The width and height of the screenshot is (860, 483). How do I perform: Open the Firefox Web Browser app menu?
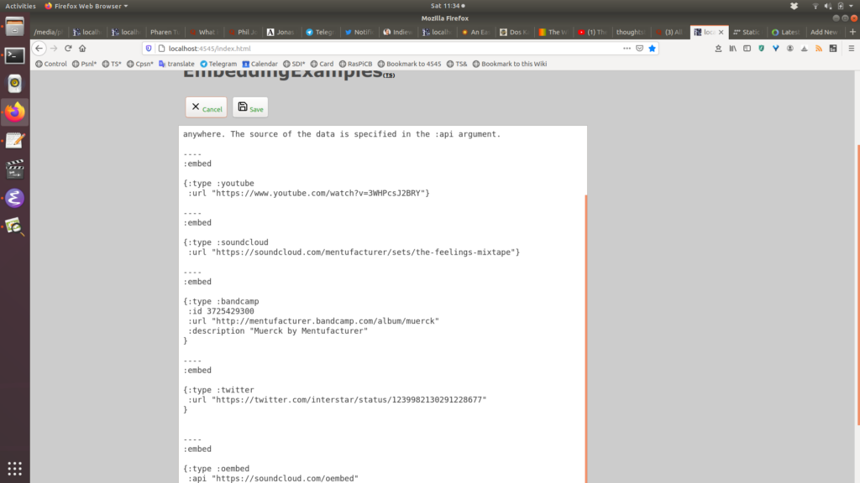coord(87,6)
